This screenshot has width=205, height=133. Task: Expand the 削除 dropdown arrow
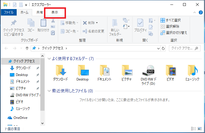point(97,23)
